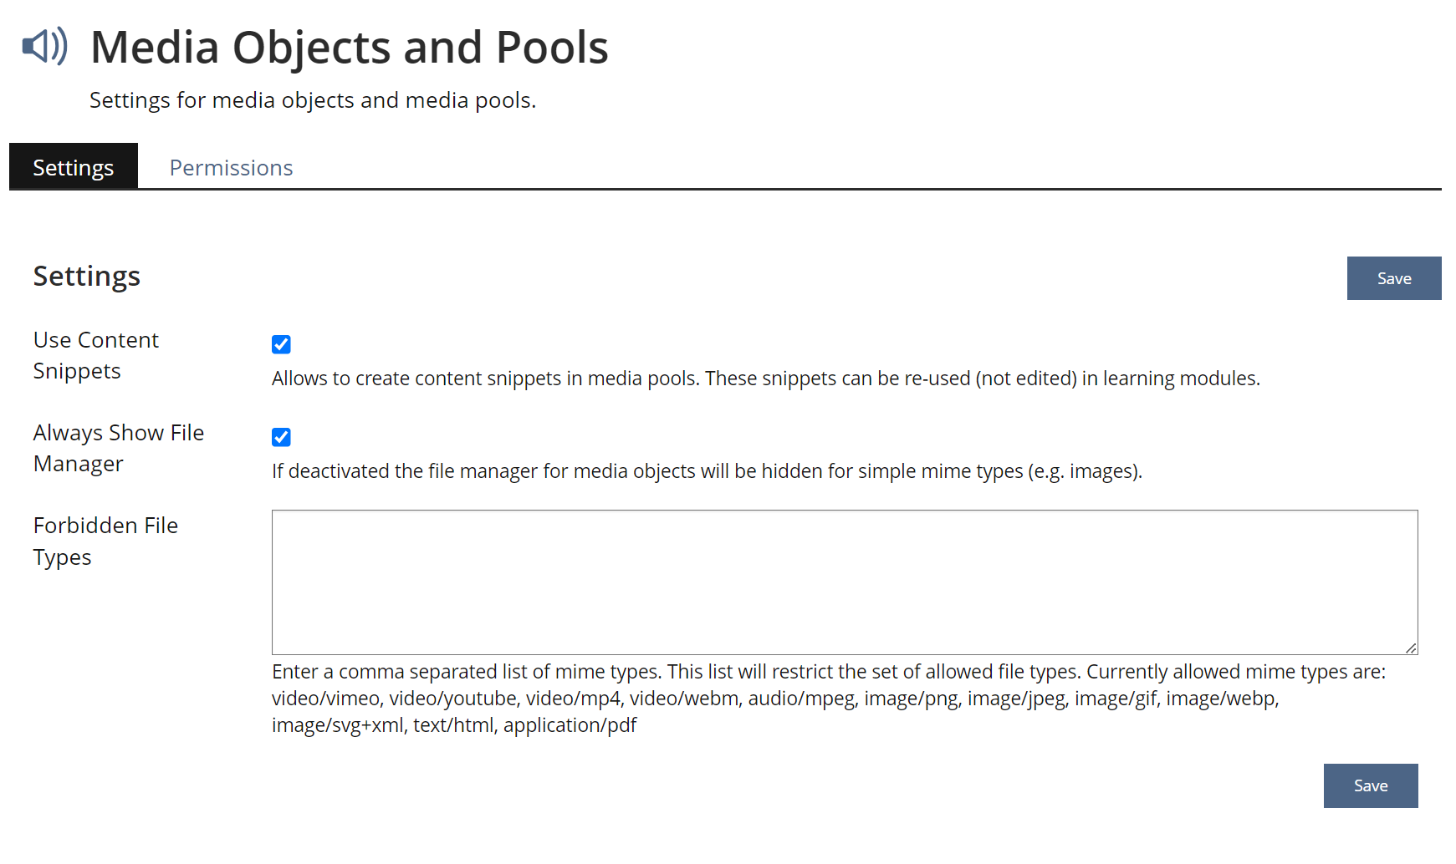
Task: Click Save below the Forbidden File Types field
Action: pyautogui.click(x=1370, y=785)
